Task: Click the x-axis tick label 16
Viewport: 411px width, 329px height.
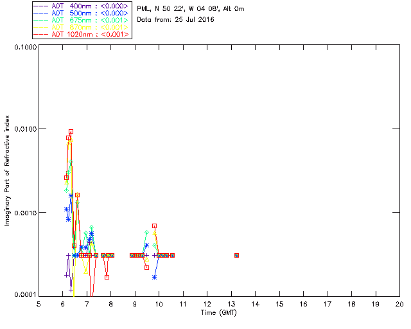Action: click(x=303, y=304)
